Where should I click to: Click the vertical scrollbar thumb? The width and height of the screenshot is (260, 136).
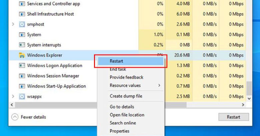click(249, 88)
